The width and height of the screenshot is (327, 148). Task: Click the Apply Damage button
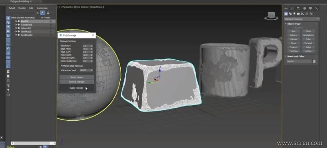77,88
